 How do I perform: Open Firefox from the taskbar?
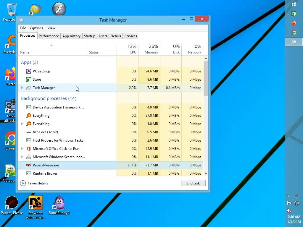pos(294,23)
